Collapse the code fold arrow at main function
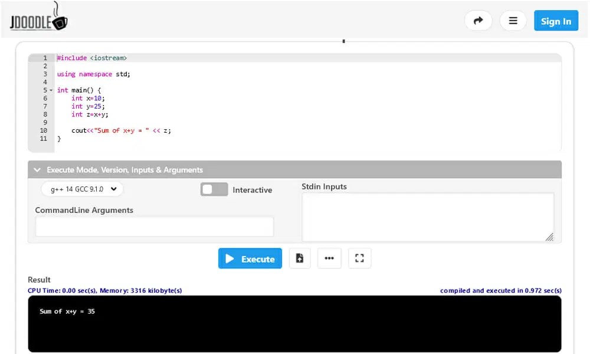The width and height of the screenshot is (590, 354). point(51,90)
